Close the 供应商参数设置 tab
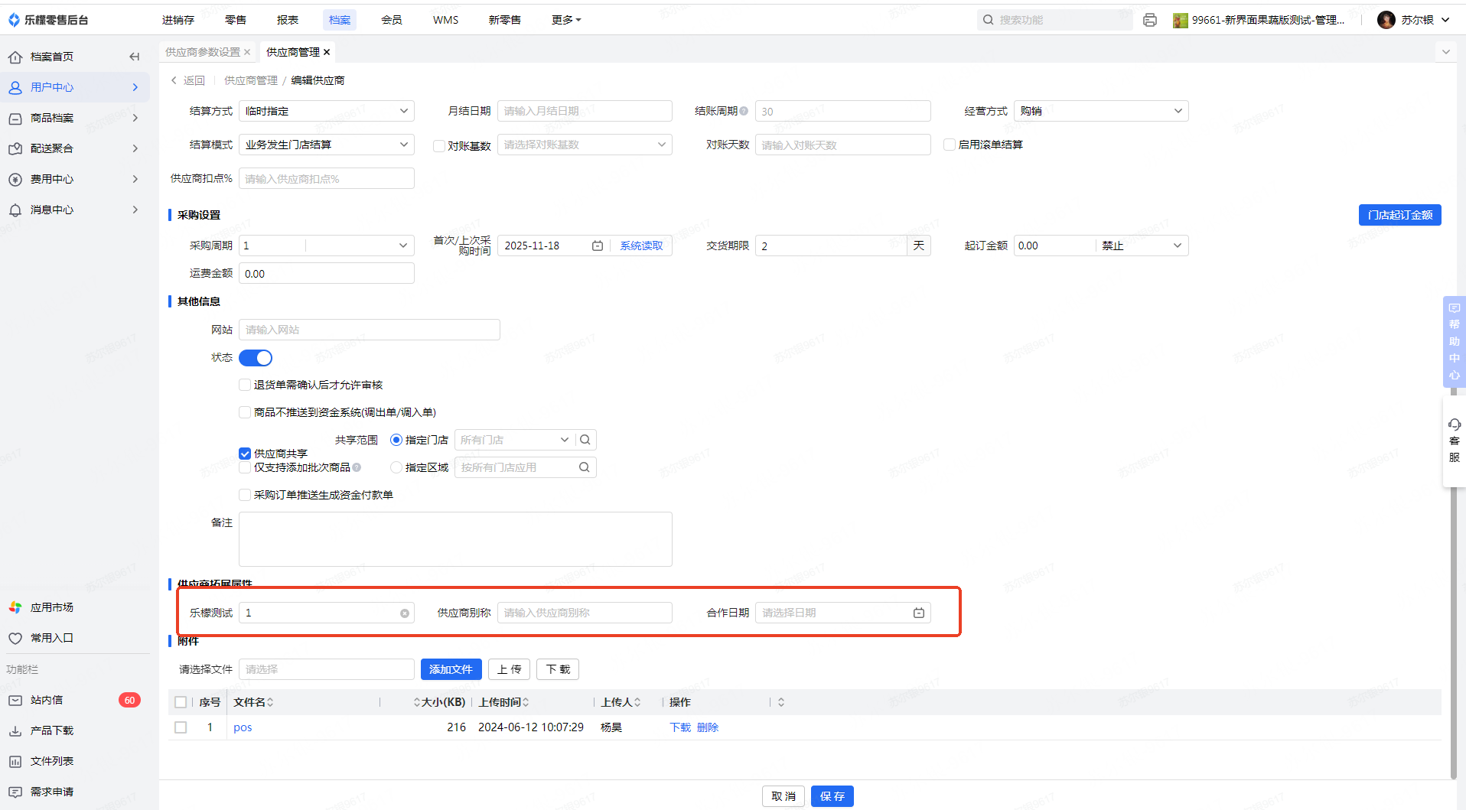 coord(247,52)
